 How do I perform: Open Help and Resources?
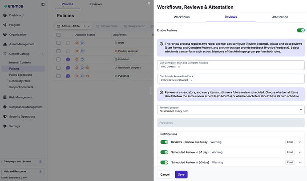pyautogui.click(x=23, y=171)
